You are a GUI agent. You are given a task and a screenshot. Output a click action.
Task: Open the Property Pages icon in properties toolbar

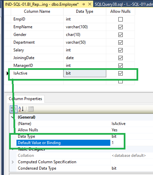pos(31,109)
